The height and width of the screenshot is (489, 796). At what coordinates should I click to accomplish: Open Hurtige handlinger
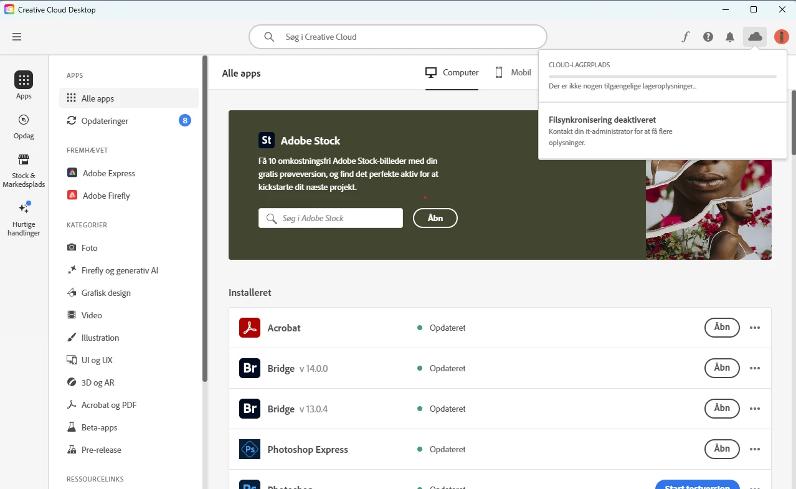24,219
